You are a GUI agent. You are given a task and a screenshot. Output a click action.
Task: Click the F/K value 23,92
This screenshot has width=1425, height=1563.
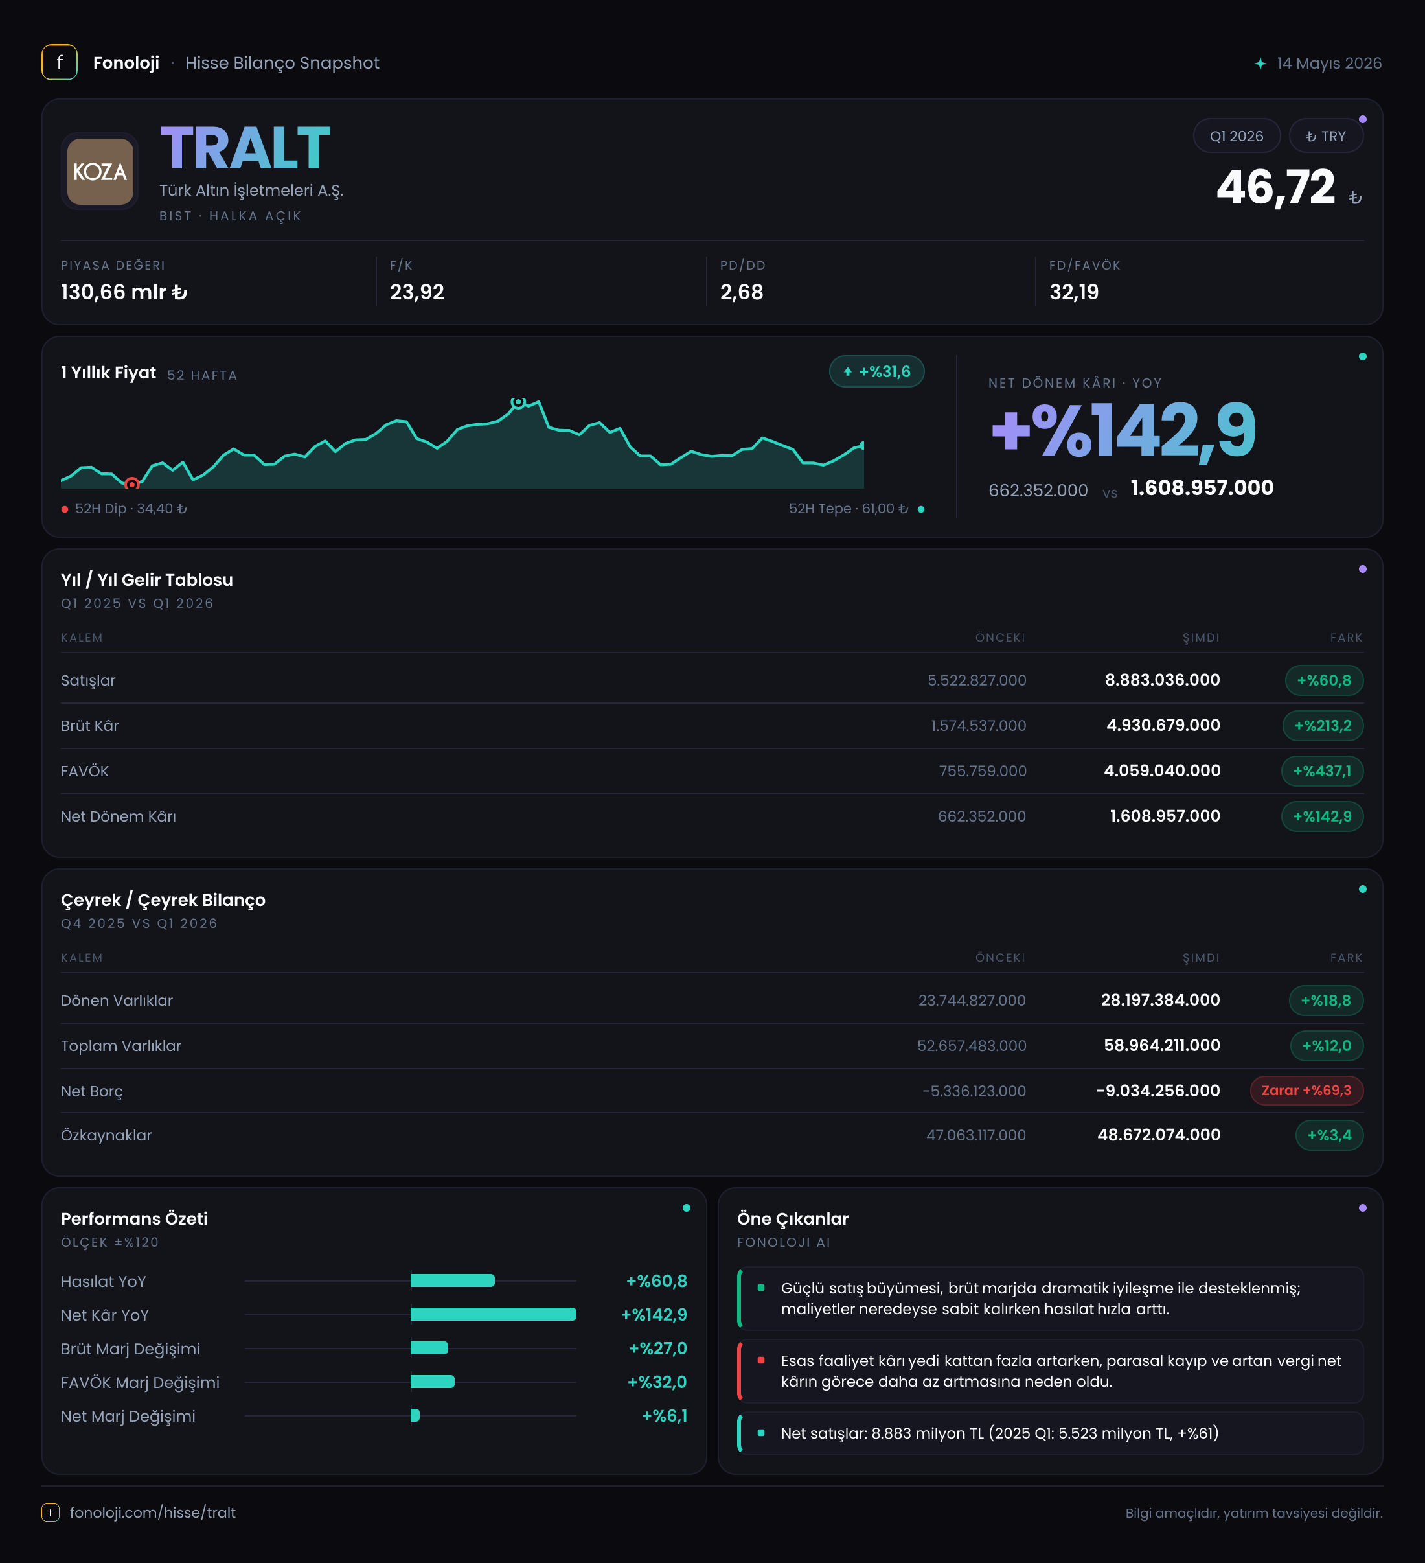[417, 292]
